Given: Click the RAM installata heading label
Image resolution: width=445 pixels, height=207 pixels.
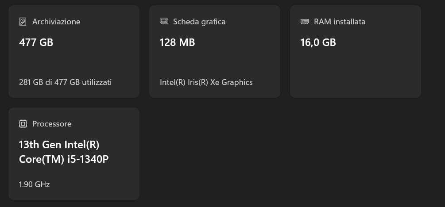Looking at the screenshot, I should tap(340, 22).
